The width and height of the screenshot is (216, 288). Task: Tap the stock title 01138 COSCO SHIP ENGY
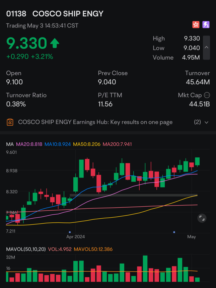[55, 14]
